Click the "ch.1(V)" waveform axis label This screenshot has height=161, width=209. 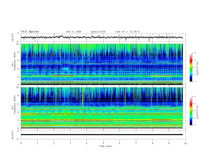point(13,37)
